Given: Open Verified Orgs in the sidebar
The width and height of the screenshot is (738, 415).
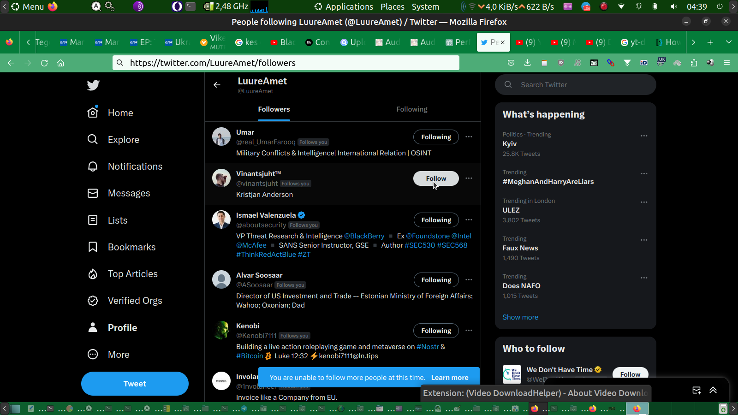Looking at the screenshot, I should [x=125, y=301].
